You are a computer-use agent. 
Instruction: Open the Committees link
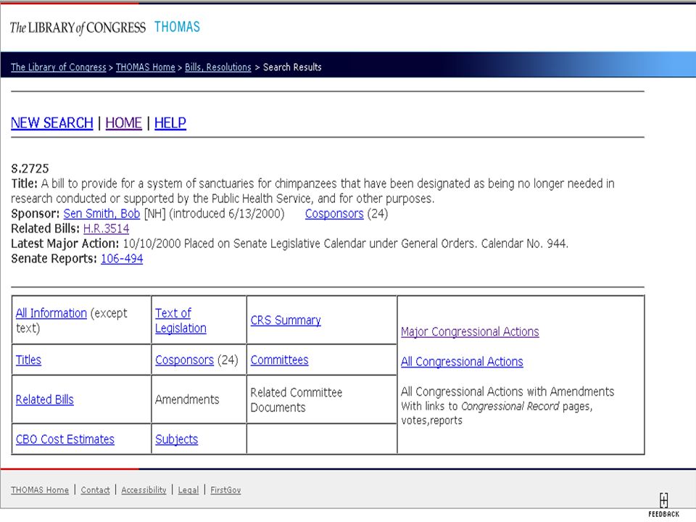(x=279, y=360)
